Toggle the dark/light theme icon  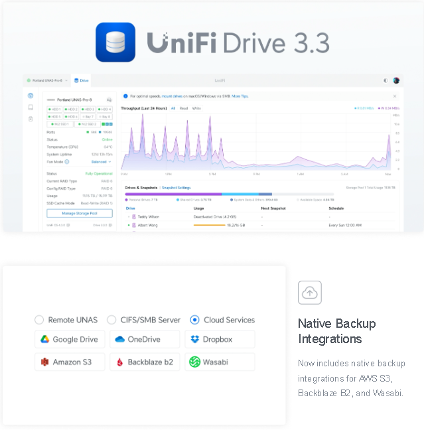(386, 80)
